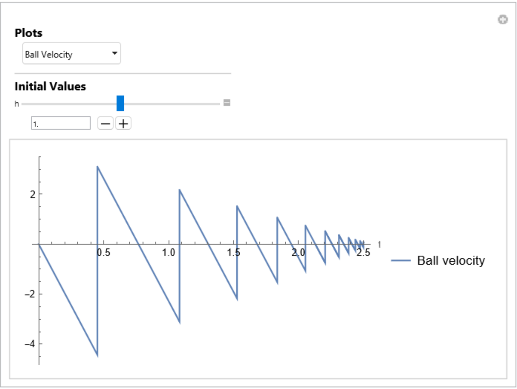Click the 1.0 tick label on horizontal axis
This screenshot has height=389, width=517.
(x=168, y=253)
